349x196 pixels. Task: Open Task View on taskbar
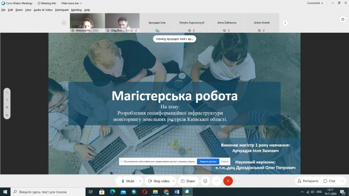tap(91, 192)
